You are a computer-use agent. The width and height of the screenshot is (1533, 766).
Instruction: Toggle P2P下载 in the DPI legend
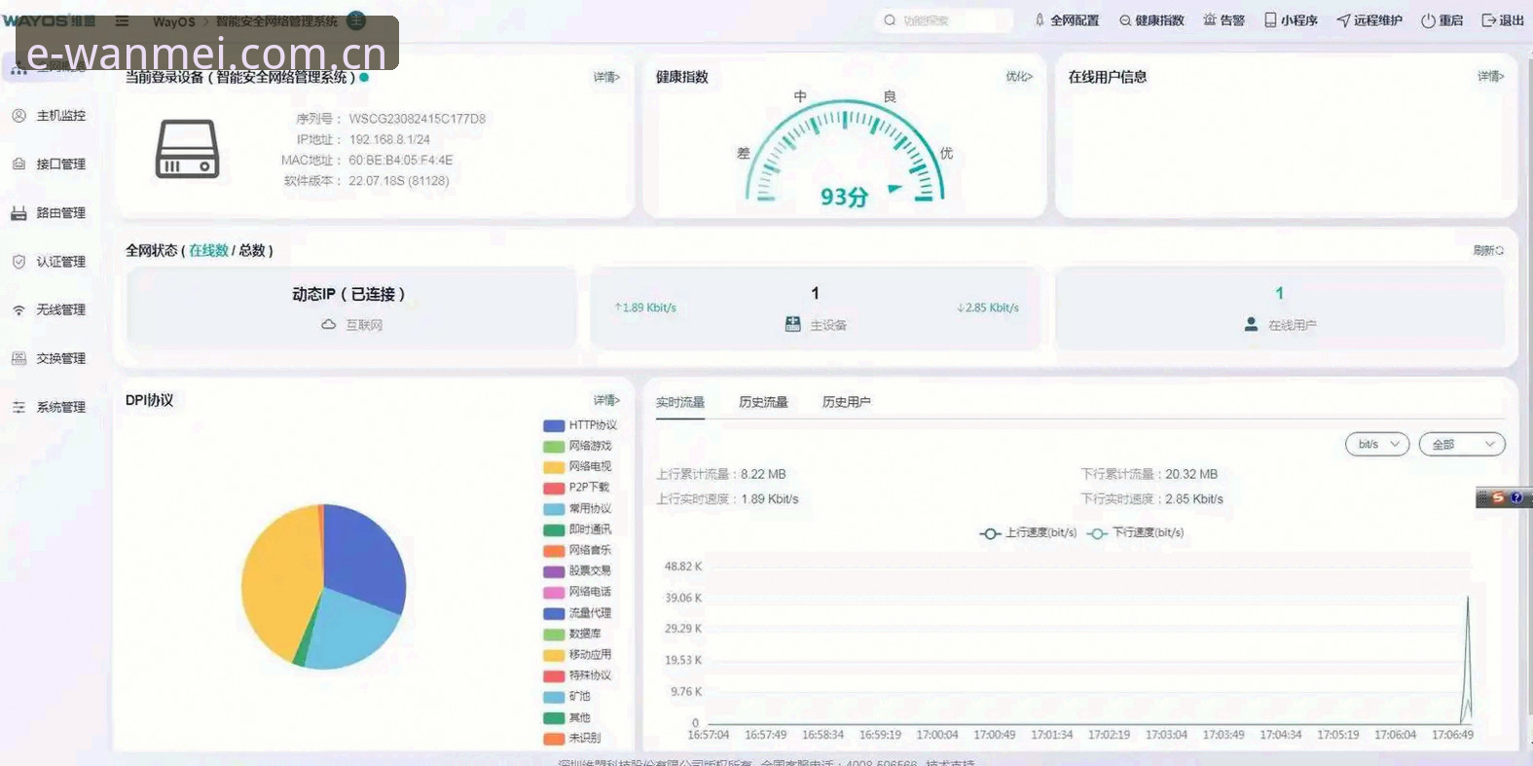tap(576, 488)
